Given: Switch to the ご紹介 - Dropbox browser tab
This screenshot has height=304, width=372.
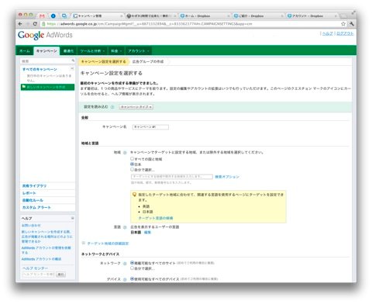Looking at the screenshot, I should pos(258,16).
